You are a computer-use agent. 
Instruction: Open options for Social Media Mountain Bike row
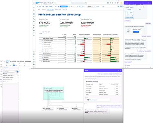[120, 86]
